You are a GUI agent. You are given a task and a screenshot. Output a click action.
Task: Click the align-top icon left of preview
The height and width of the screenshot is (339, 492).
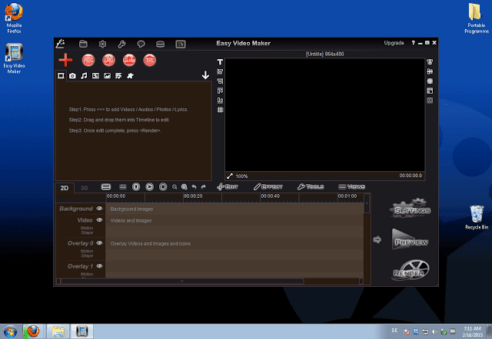coord(221,91)
